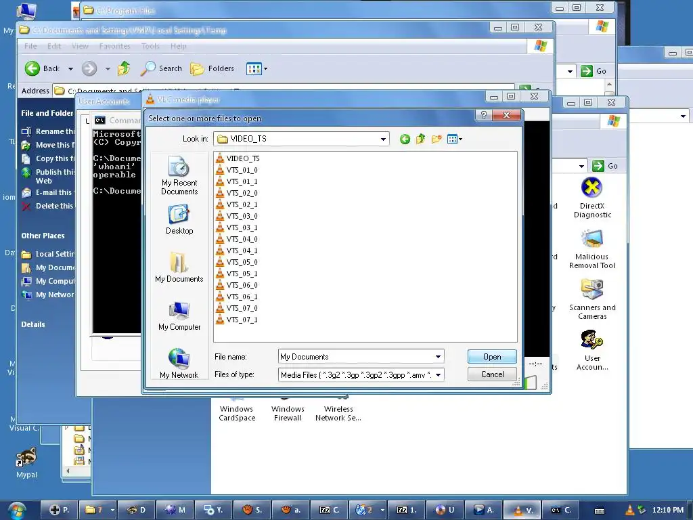Open My Recent Documents in file dialog sidebar
Screen dimensions: 693x520
tap(179, 175)
